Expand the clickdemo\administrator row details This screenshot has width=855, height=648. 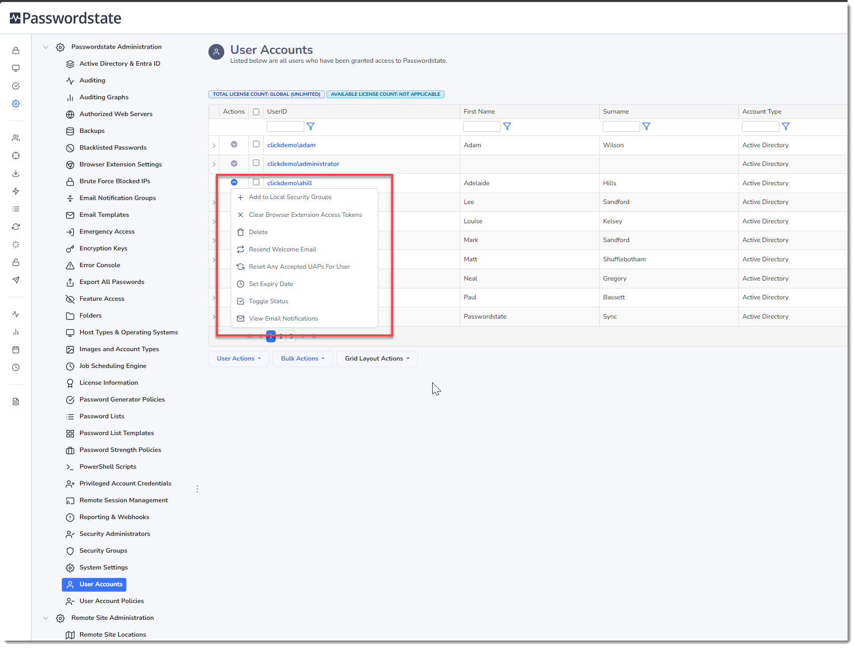pos(214,164)
